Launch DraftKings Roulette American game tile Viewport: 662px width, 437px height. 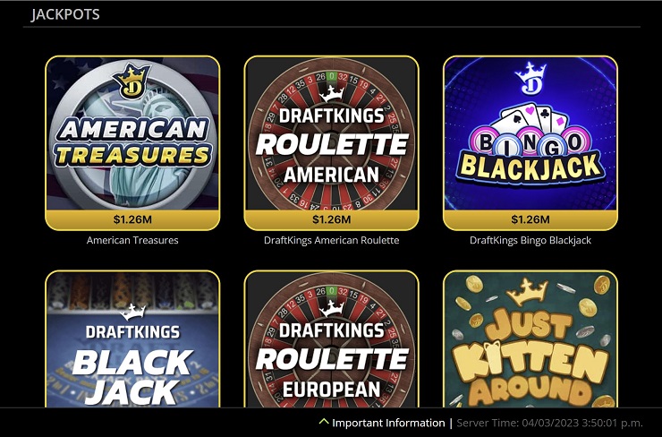(331, 143)
